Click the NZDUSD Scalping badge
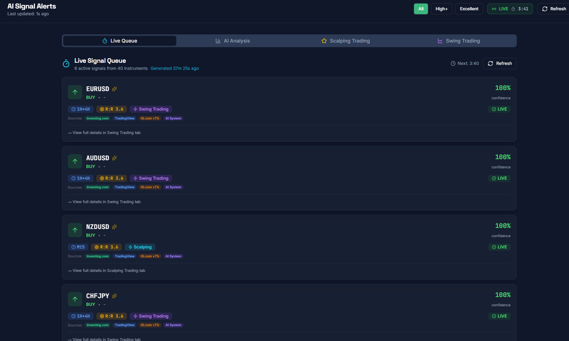Screen dimensions: 569x341 (140, 247)
